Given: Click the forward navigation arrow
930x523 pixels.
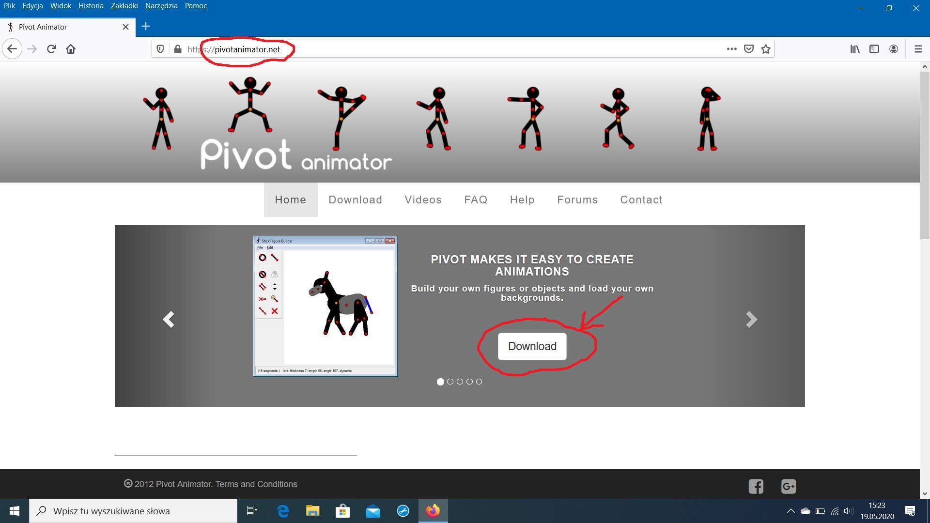Looking at the screenshot, I should [x=32, y=49].
